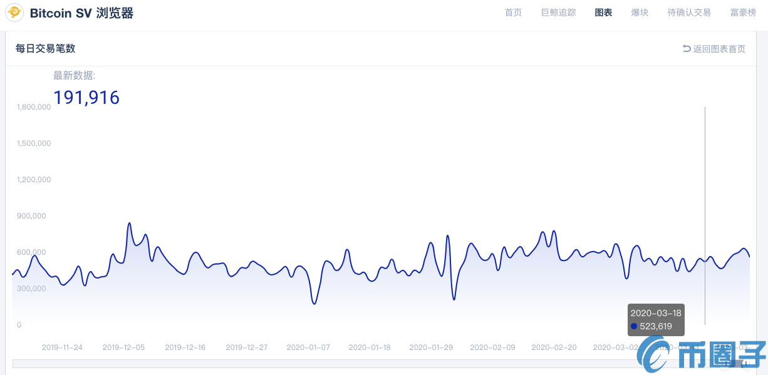768x375 pixels.
Task: Click the 返回图表首页 link
Action: point(719,48)
